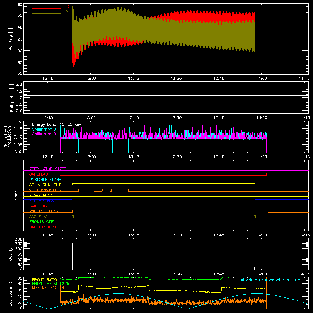This screenshot has width=313, height=313.
Task: Click the green FRONT_RATIO_1225 legend
Action: 51,284
